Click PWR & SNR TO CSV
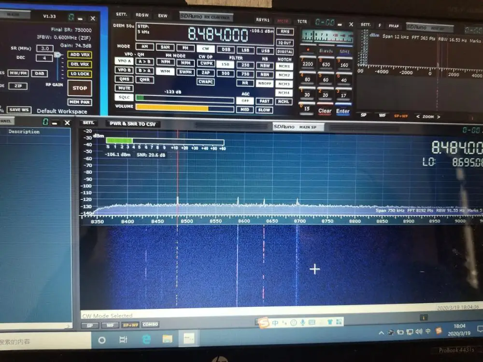Screen dimensions: 483x362 [133, 124]
